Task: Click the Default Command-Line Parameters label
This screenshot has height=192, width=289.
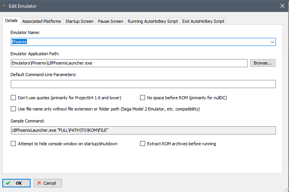Action: pyautogui.click(x=43, y=75)
